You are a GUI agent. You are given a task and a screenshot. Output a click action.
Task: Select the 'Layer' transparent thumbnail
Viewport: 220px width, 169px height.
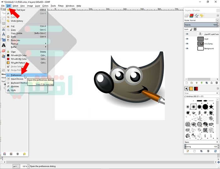pyautogui.click(x=201, y=39)
